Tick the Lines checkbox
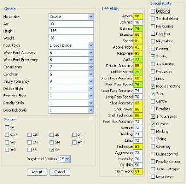This screenshot has height=184, width=186. tap(153, 79)
